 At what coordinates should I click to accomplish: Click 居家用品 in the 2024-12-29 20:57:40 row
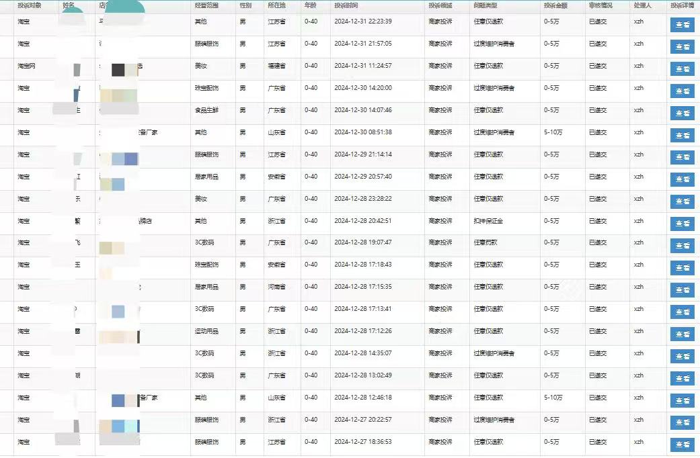tap(206, 177)
